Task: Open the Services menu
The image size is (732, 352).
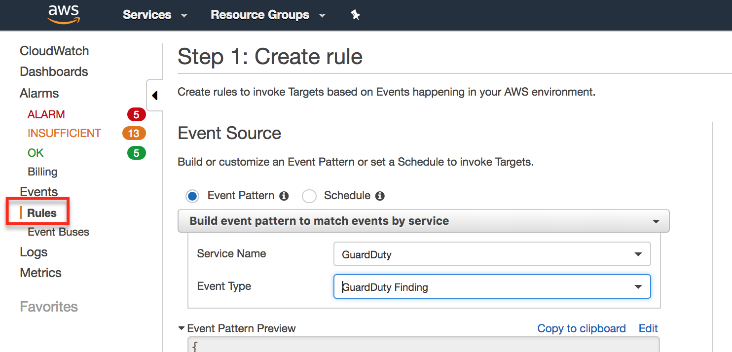Action: (154, 15)
